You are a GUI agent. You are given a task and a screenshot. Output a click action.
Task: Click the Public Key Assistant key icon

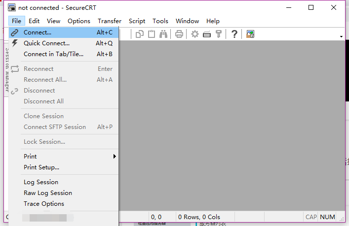tap(219, 34)
